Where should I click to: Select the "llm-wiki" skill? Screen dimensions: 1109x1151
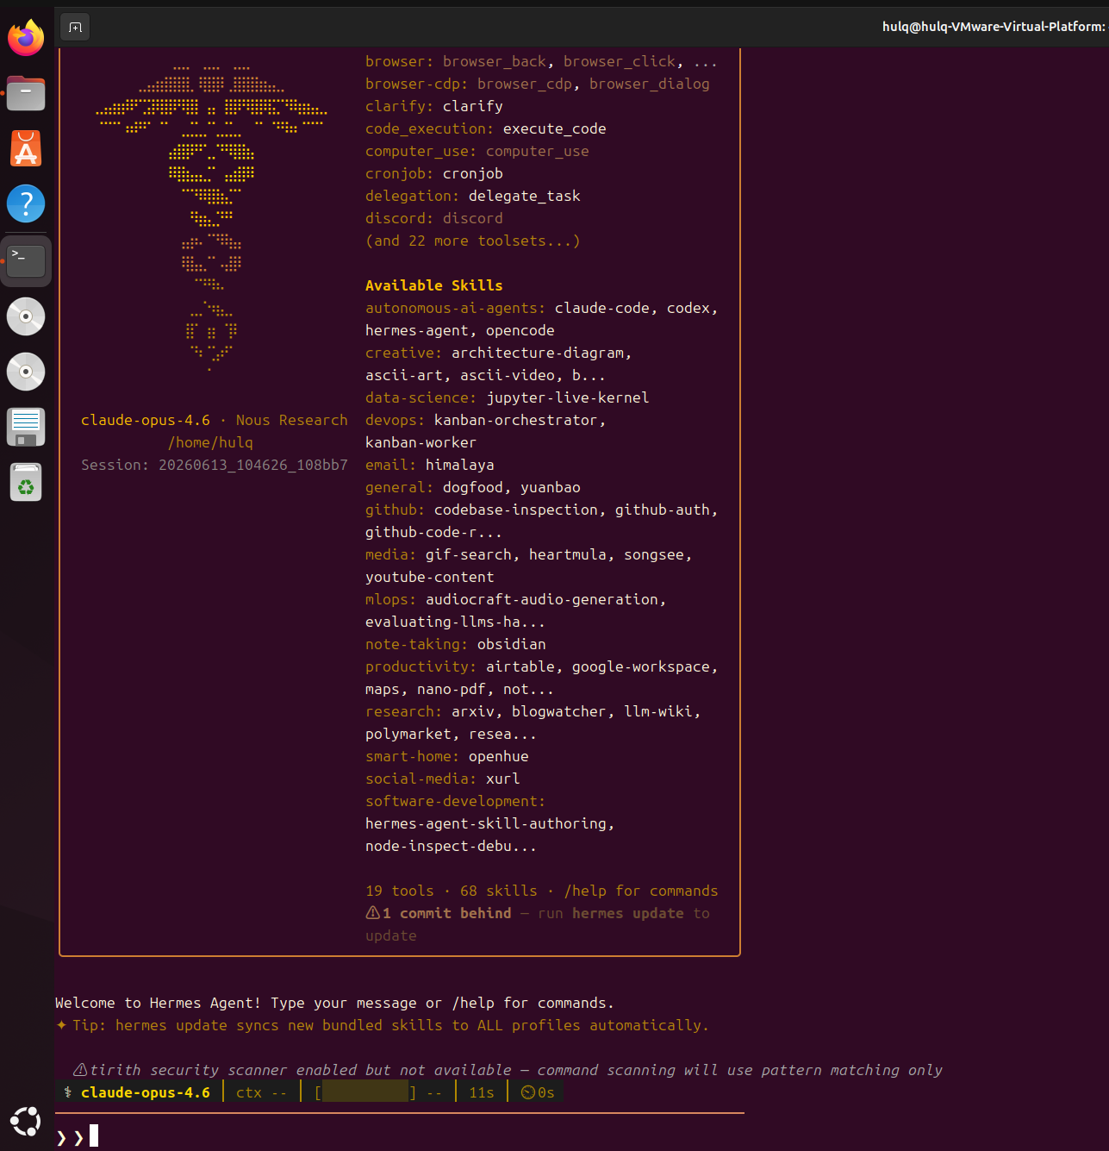point(658,711)
